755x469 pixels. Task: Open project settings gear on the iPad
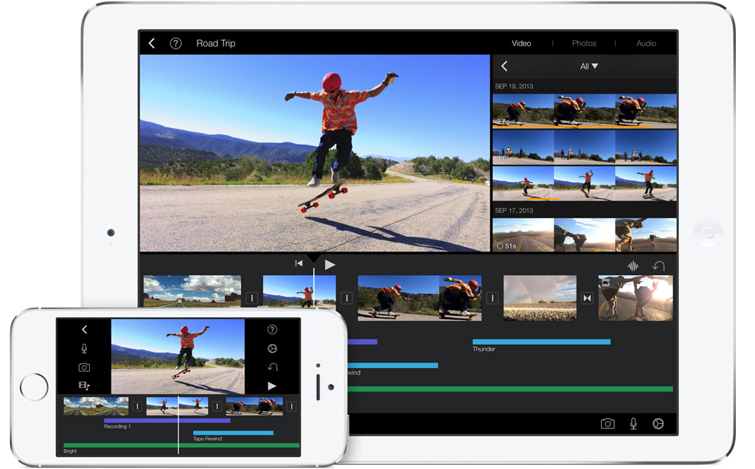(x=658, y=423)
